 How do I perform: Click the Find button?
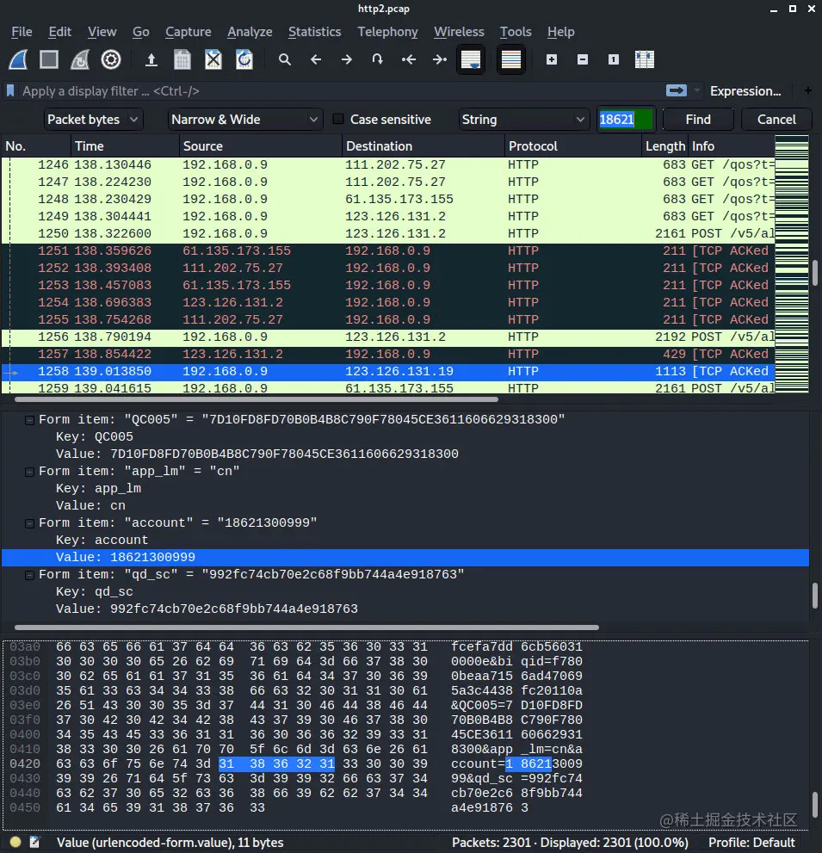click(698, 119)
